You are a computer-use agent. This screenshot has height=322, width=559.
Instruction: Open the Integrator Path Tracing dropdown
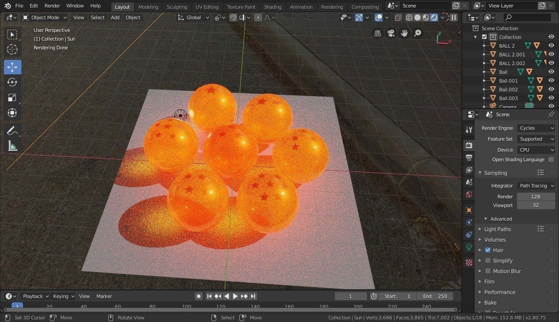click(536, 186)
